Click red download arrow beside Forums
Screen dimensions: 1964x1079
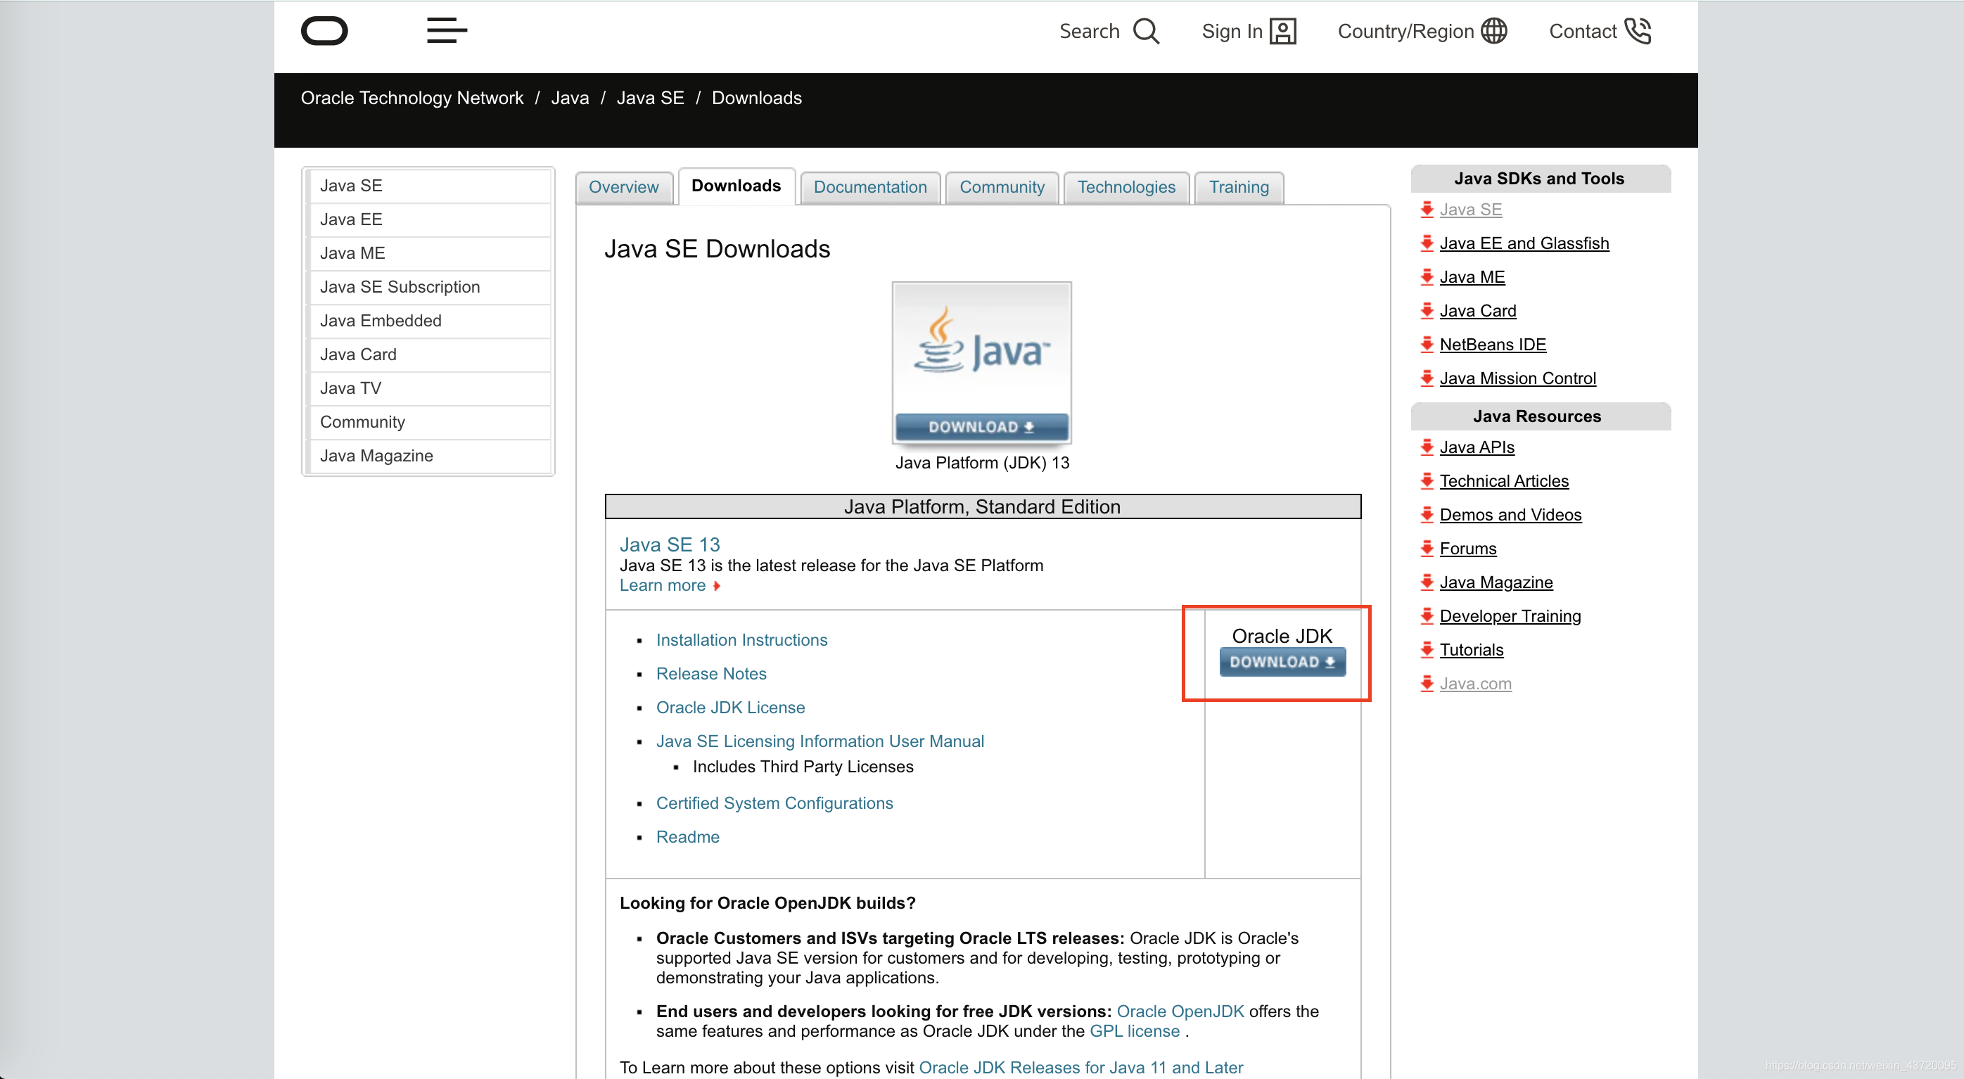[1427, 548]
